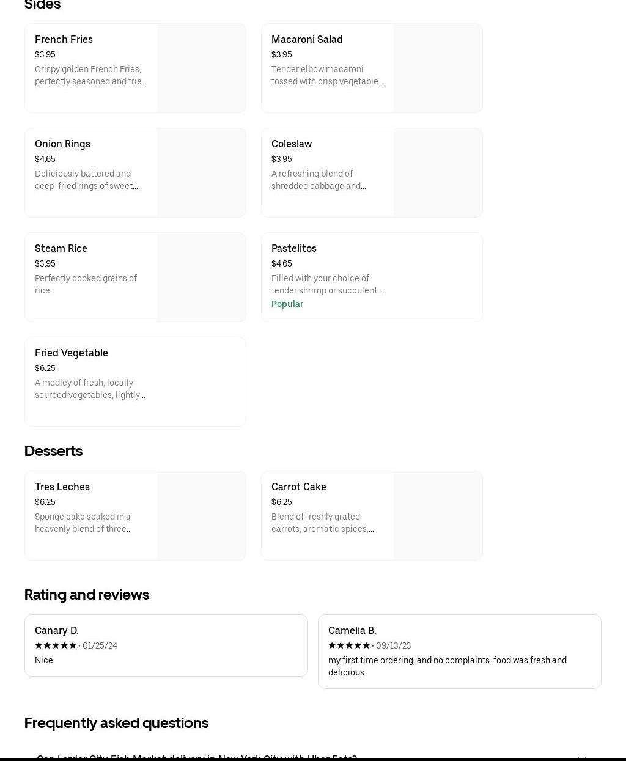626x761 pixels.
Task: Choose Coleslaw from the sides
Action: pos(292,144)
